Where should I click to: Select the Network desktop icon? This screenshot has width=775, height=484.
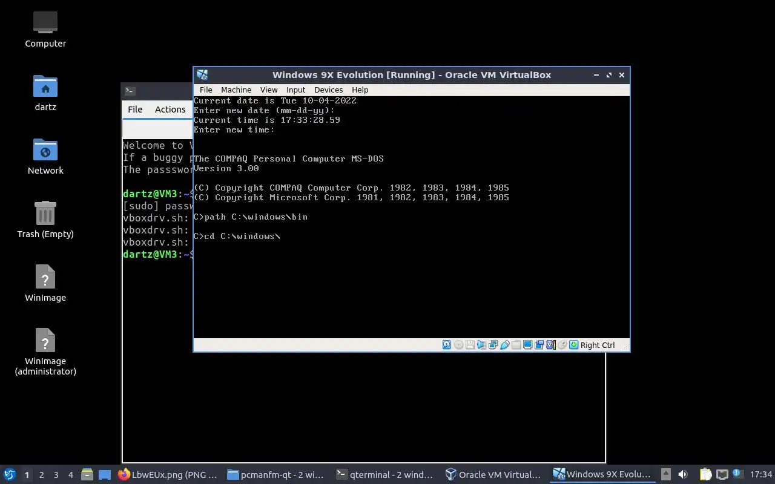45,156
